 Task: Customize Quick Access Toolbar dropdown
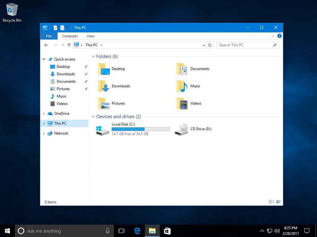68,28
